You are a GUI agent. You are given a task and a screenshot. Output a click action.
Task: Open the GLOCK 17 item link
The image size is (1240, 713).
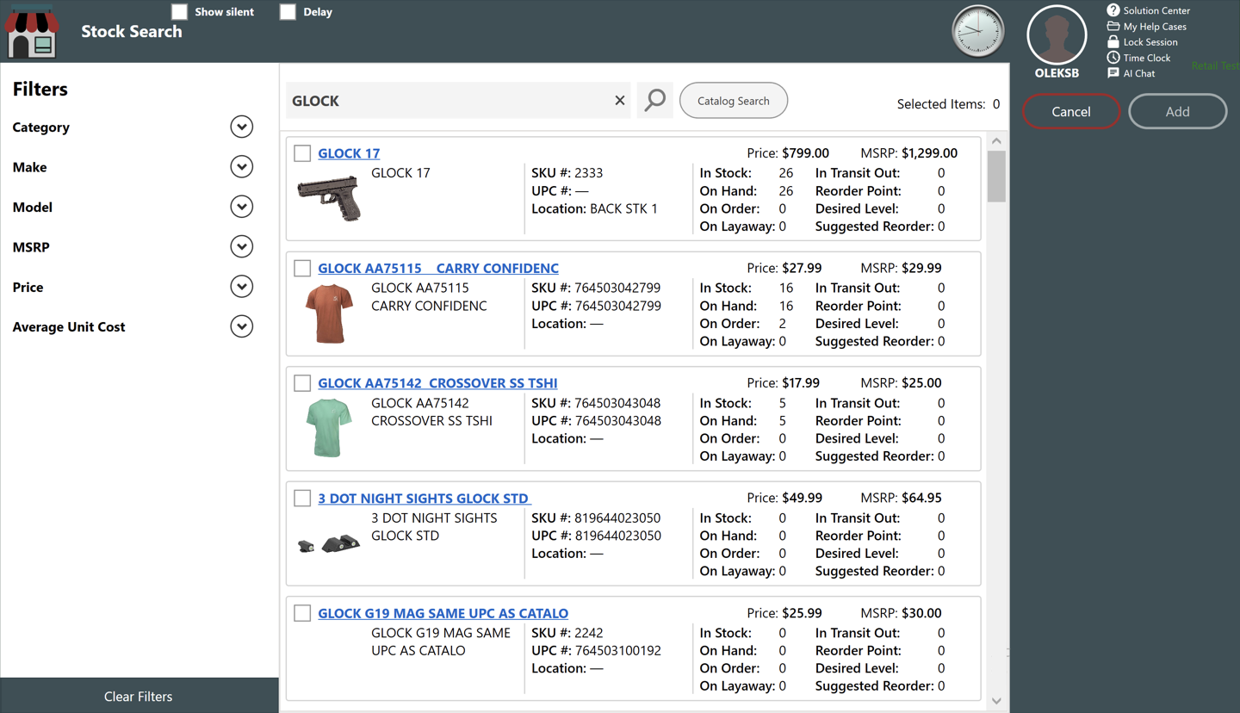tap(349, 153)
